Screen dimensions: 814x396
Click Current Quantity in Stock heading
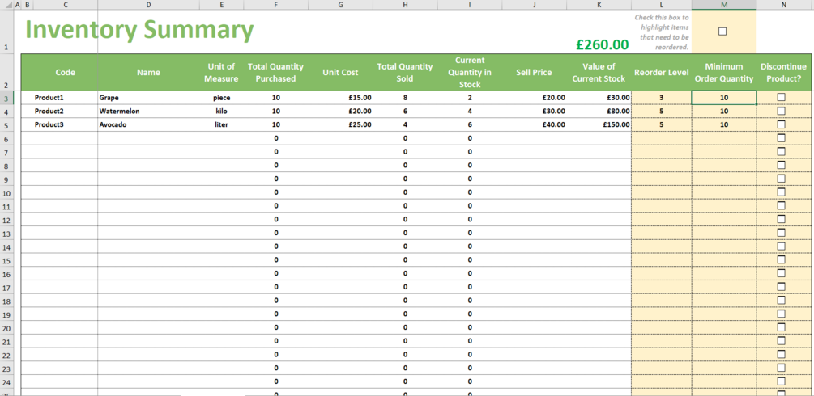470,73
